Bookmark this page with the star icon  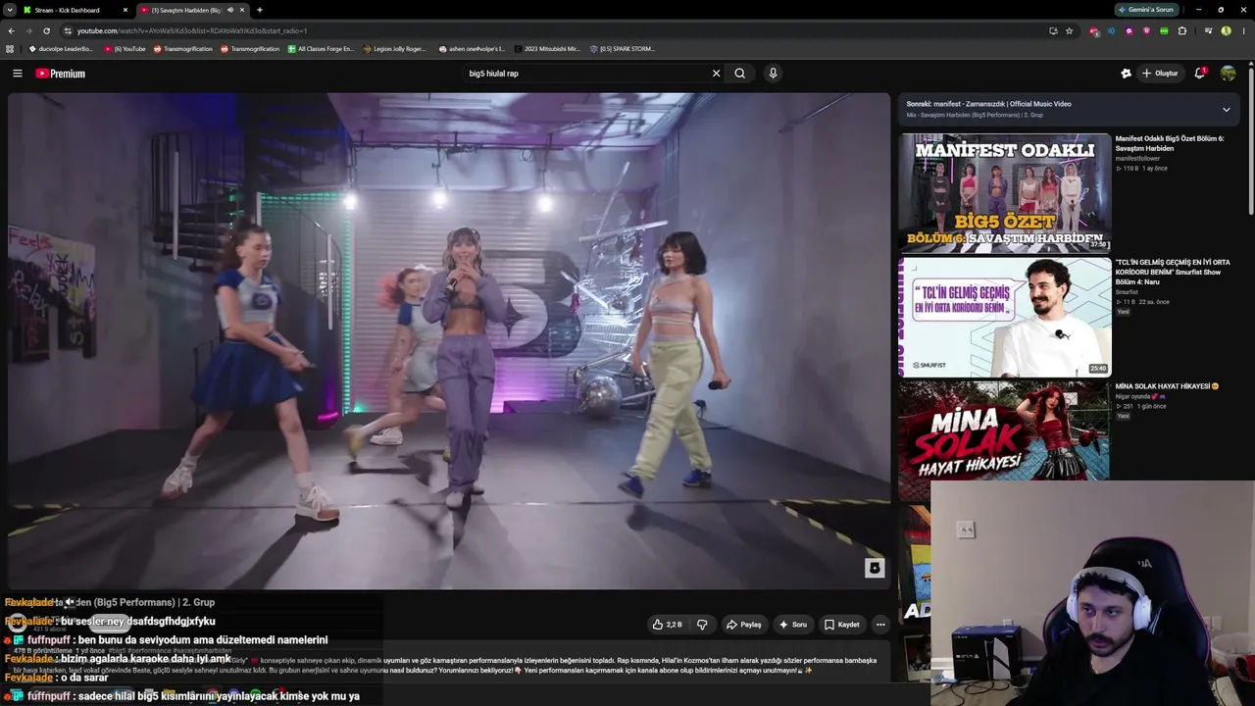point(1069,30)
